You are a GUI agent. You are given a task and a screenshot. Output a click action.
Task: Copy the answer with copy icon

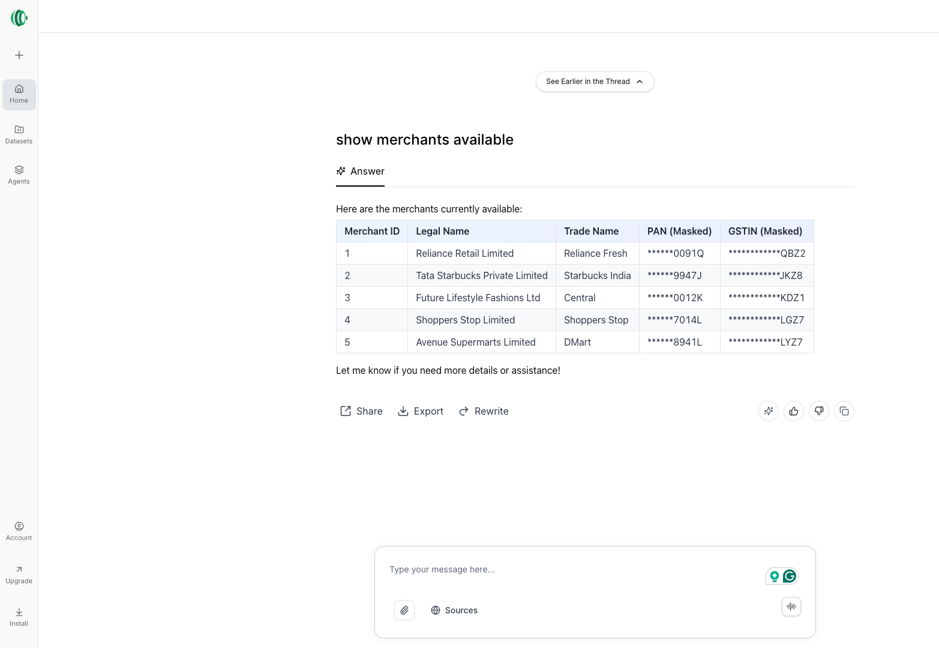click(844, 411)
